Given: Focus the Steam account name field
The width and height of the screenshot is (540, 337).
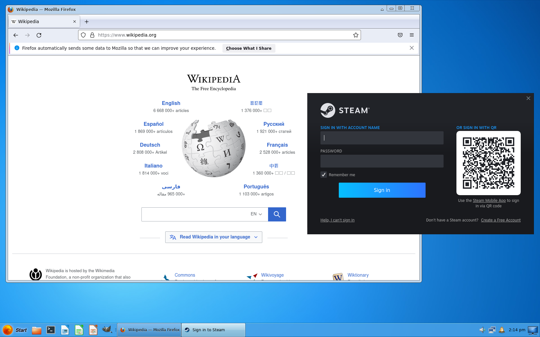Looking at the screenshot, I should (x=382, y=138).
